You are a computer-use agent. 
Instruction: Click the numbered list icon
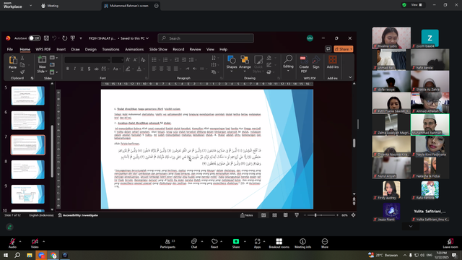click(165, 60)
